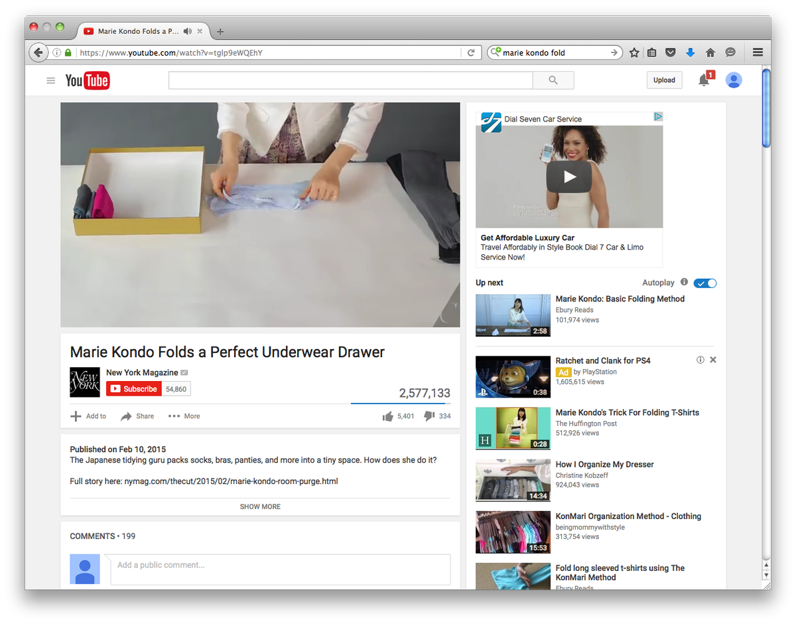Click the New York Magazine channel logo
Screen dimensions: 796x624
85,382
